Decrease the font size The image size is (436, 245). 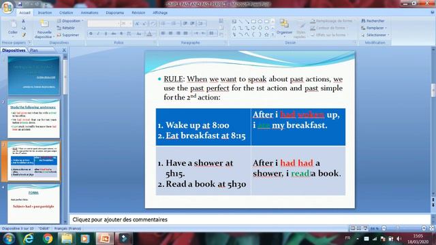click(x=144, y=24)
